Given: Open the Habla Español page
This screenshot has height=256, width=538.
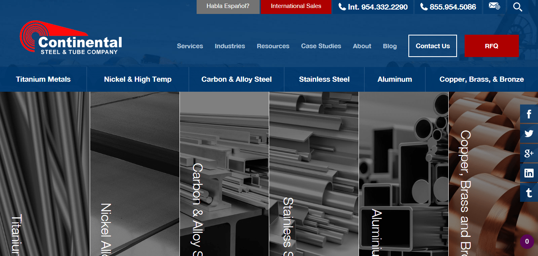Looking at the screenshot, I should [x=228, y=6].
